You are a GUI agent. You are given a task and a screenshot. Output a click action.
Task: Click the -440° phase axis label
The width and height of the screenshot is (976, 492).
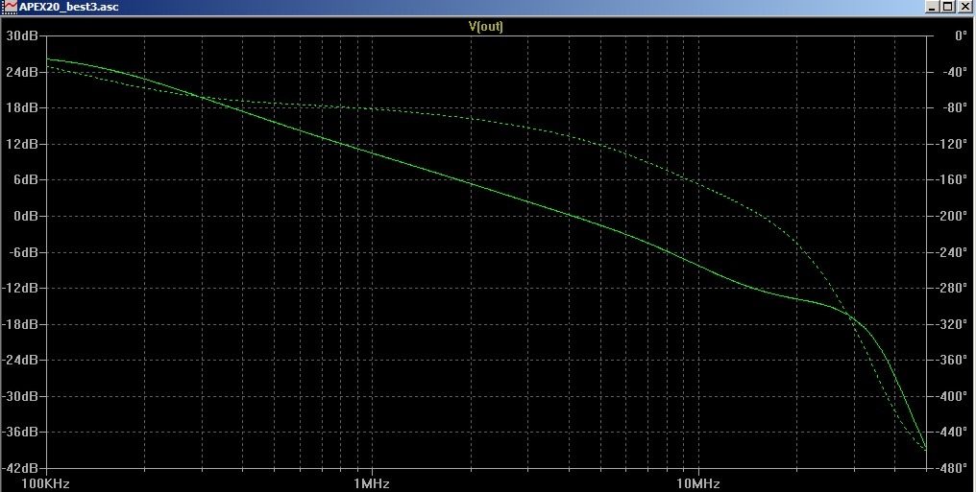[952, 433]
